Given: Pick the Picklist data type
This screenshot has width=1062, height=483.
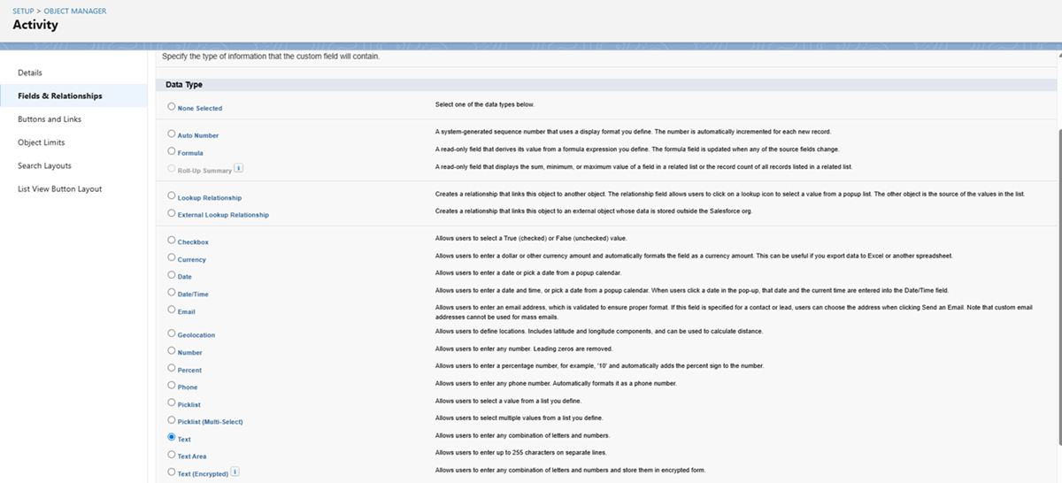Looking at the screenshot, I should coord(172,402).
